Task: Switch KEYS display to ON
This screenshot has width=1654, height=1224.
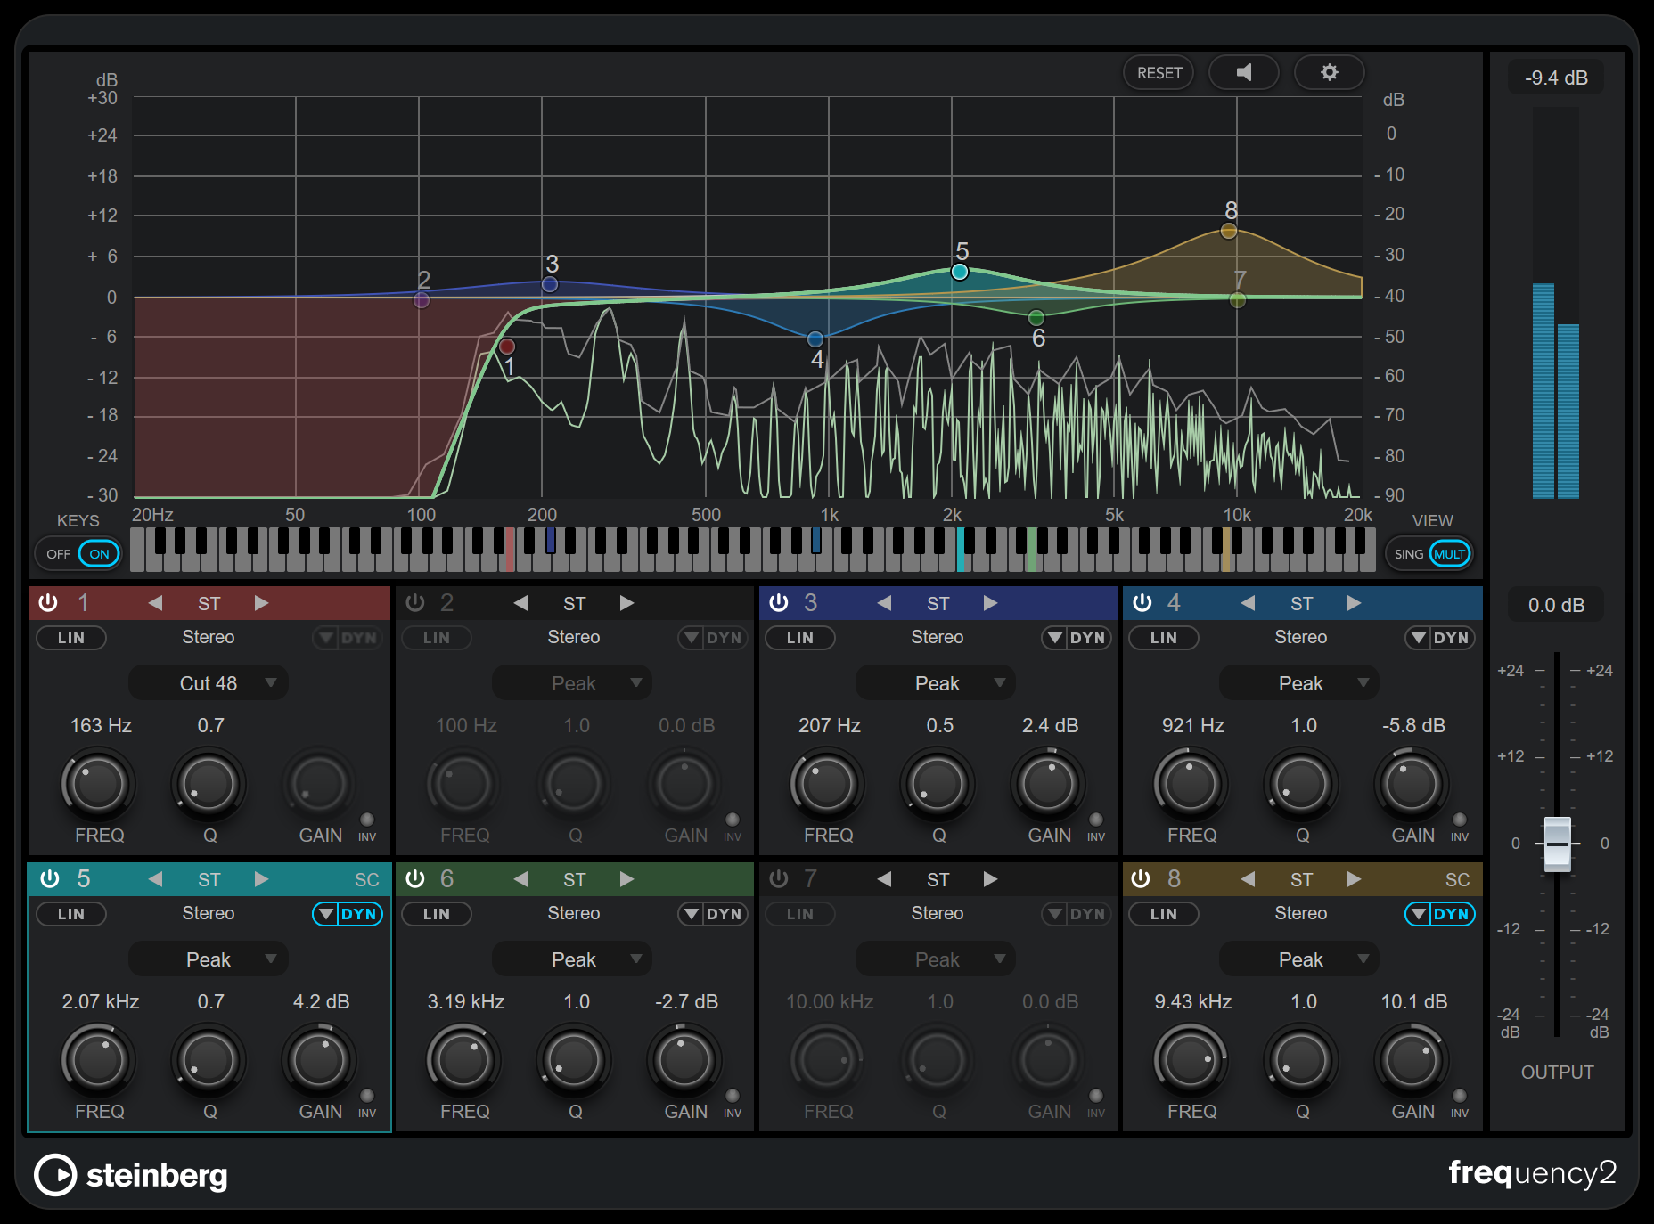Action: (x=99, y=554)
